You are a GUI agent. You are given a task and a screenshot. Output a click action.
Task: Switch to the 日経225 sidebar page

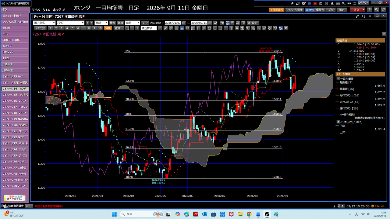pos(15,52)
